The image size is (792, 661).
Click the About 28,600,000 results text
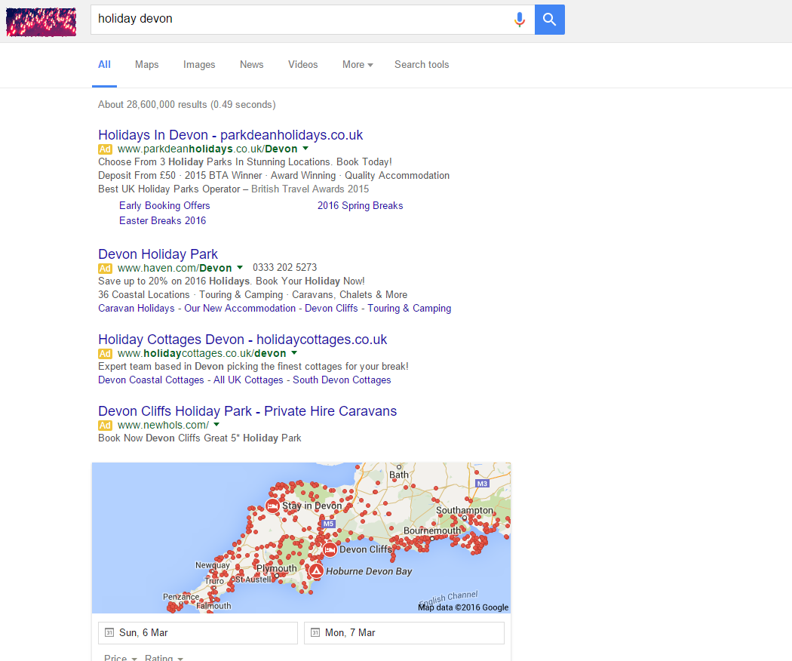coord(187,105)
